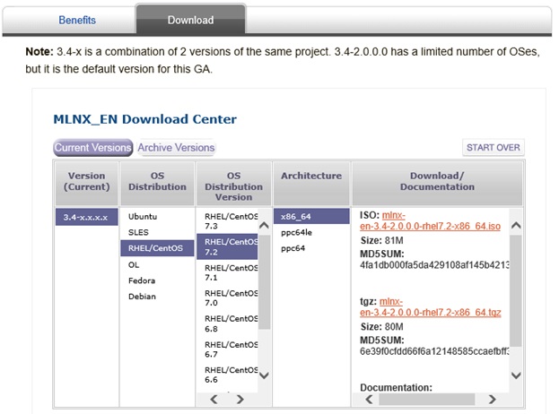Click the OS version list vertical scrollbar thumb

tap(264, 281)
